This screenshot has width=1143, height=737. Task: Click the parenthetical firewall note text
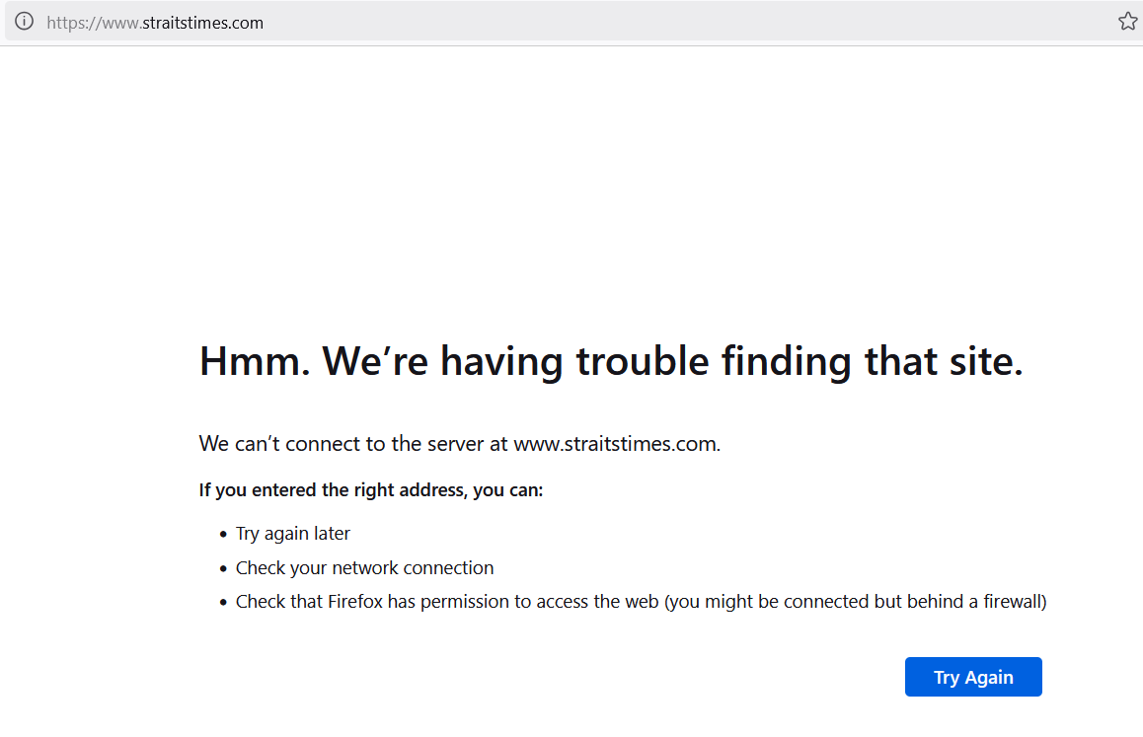[x=855, y=602]
